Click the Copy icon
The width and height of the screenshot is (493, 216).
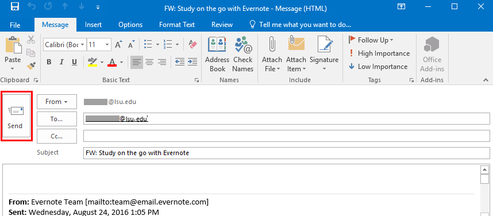point(31,53)
